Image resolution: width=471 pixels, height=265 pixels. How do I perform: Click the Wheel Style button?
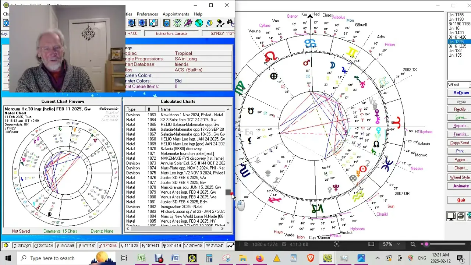460,177
